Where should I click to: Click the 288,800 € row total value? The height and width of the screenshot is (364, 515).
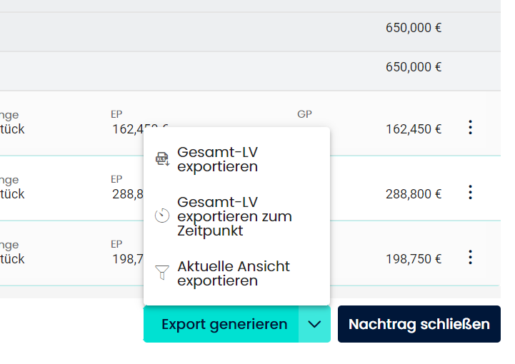(413, 193)
